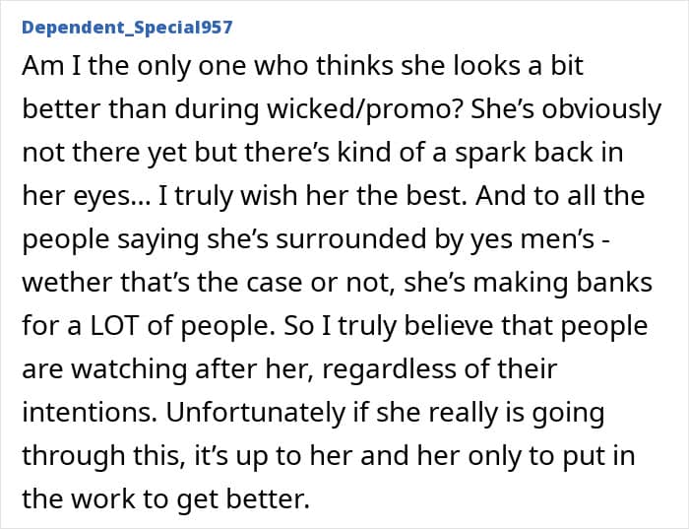Open the Dependent_Special957 user profile
Screen dimensions: 689x529
click(x=127, y=28)
